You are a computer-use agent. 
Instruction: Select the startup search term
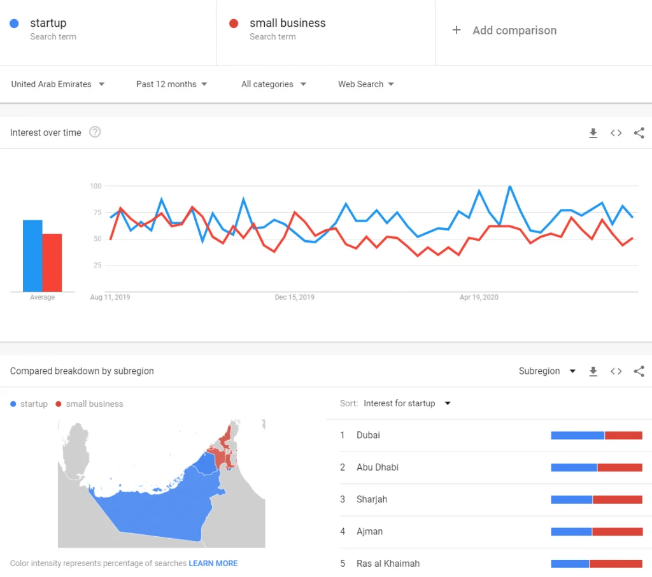point(48,23)
